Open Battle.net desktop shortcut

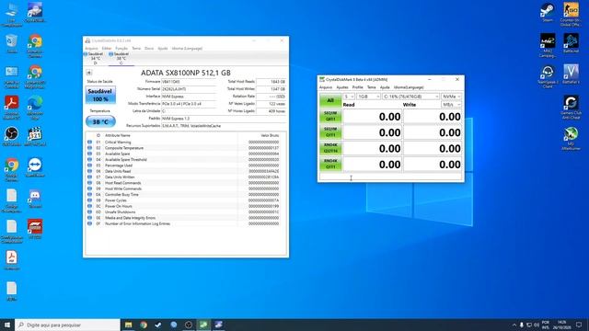(x=571, y=43)
